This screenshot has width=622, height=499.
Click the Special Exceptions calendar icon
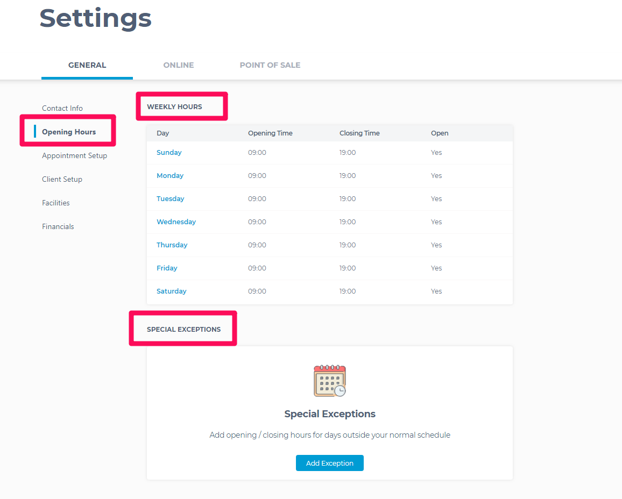coord(330,381)
